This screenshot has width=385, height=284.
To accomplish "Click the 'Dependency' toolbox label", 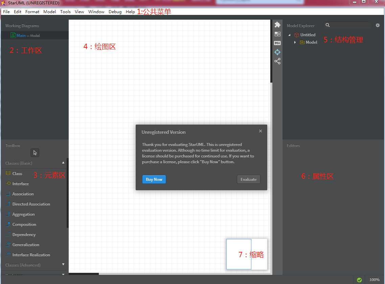I will click(x=24, y=235).
